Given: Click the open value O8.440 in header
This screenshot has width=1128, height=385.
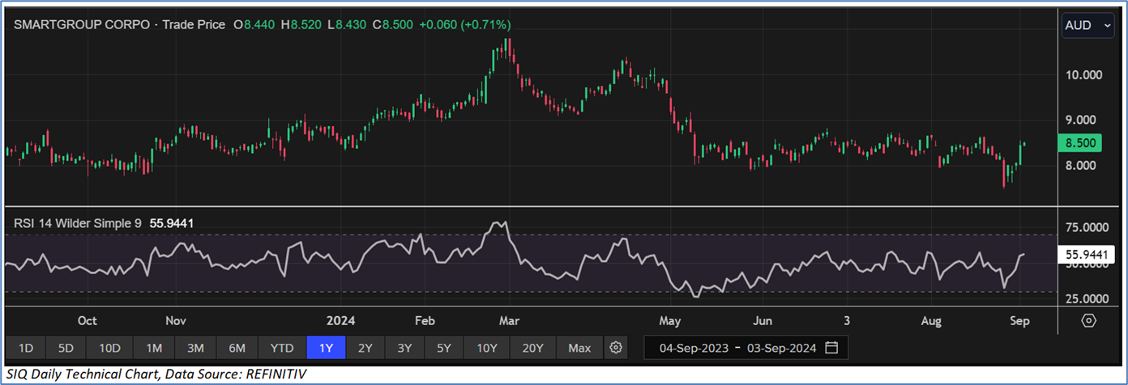Looking at the screenshot, I should pyautogui.click(x=254, y=25).
